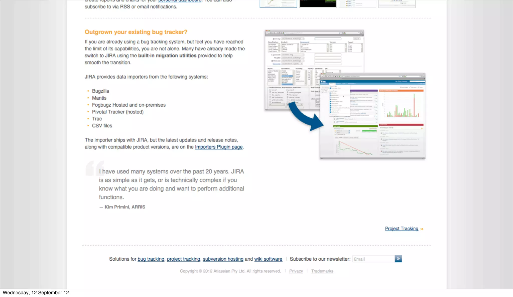Open the wiki software footer link
Screen dimensions: 513x297
268,259
